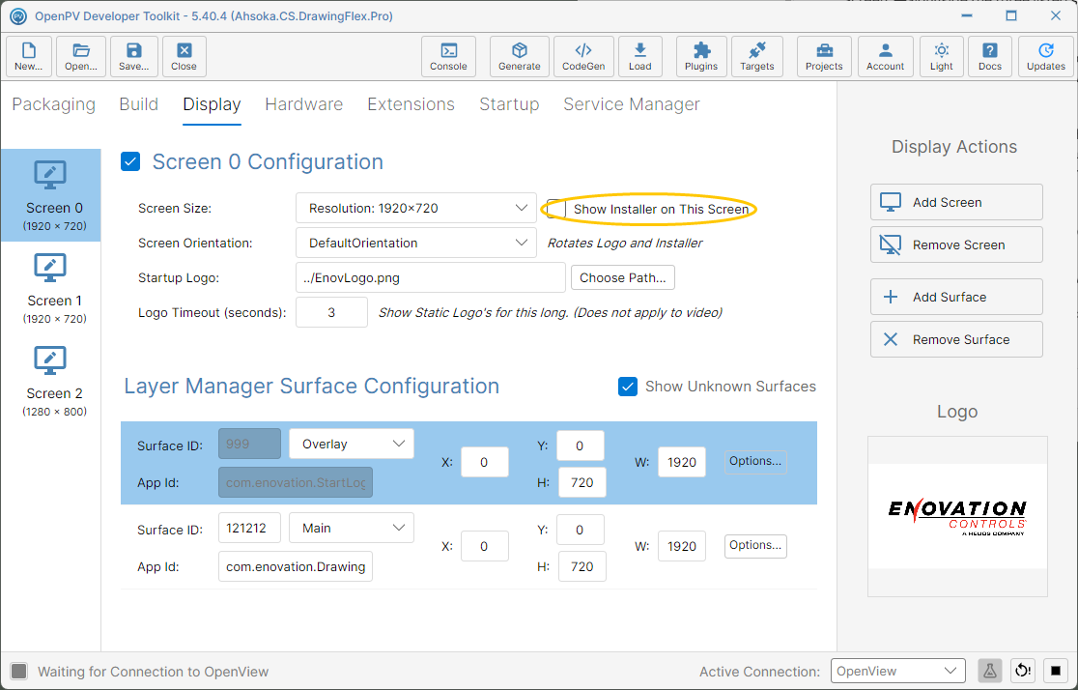The image size is (1078, 690).
Task: Click the Load toolbar icon
Action: tap(640, 56)
